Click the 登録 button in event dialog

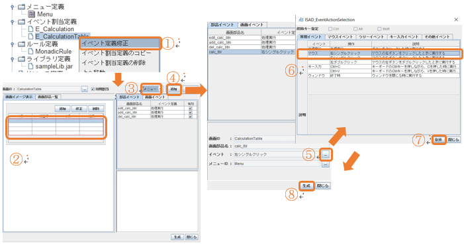click(x=439, y=140)
